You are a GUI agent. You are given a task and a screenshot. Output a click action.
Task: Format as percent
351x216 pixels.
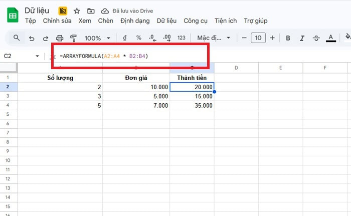(139, 38)
